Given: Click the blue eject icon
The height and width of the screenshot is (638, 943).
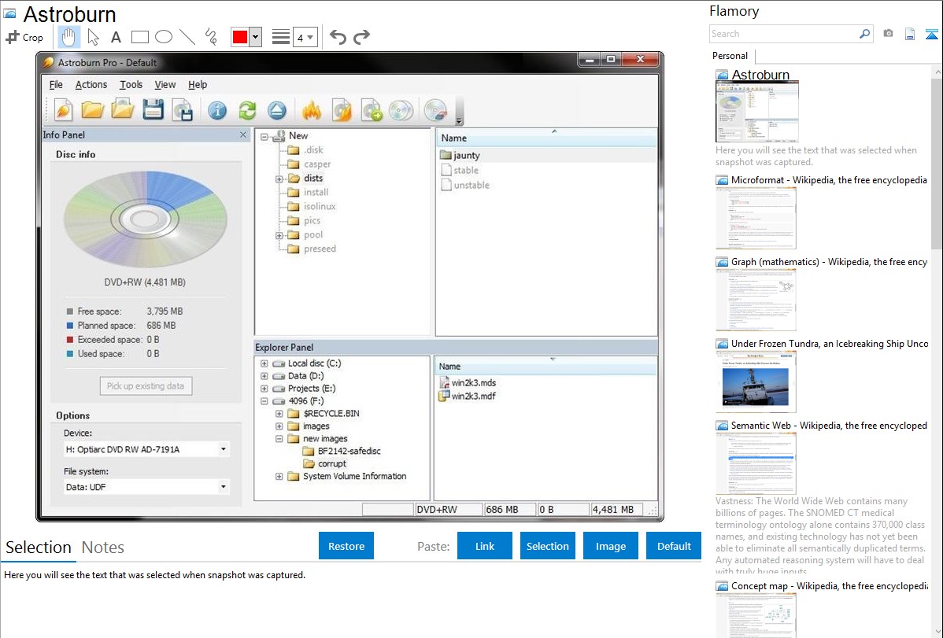Looking at the screenshot, I should click(x=276, y=110).
